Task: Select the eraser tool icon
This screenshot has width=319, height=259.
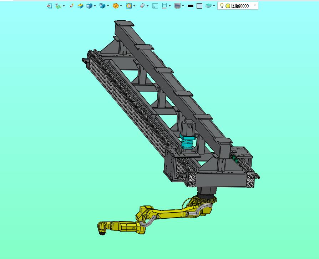Action: point(72,6)
